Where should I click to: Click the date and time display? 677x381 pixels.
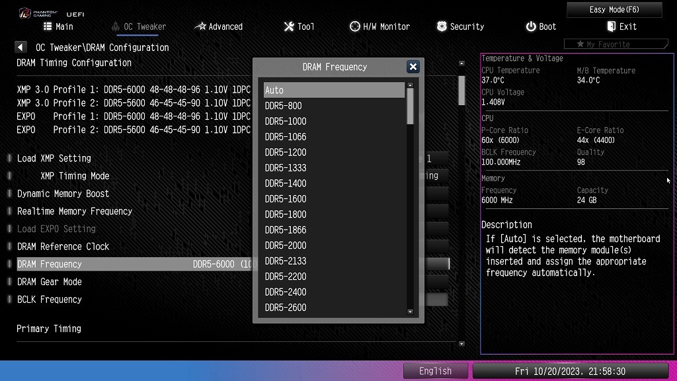point(570,371)
